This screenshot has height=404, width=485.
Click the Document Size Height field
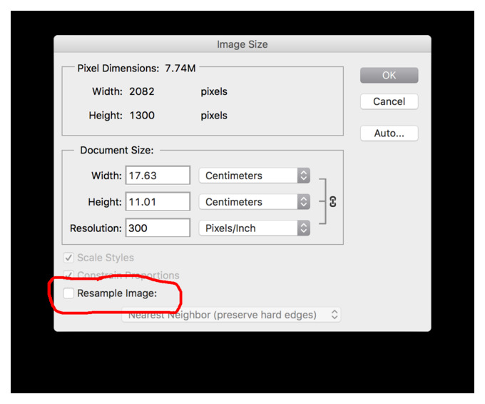click(x=158, y=201)
